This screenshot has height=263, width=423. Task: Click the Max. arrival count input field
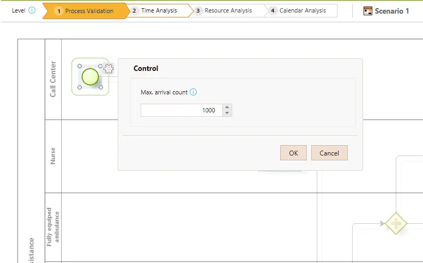pos(182,110)
